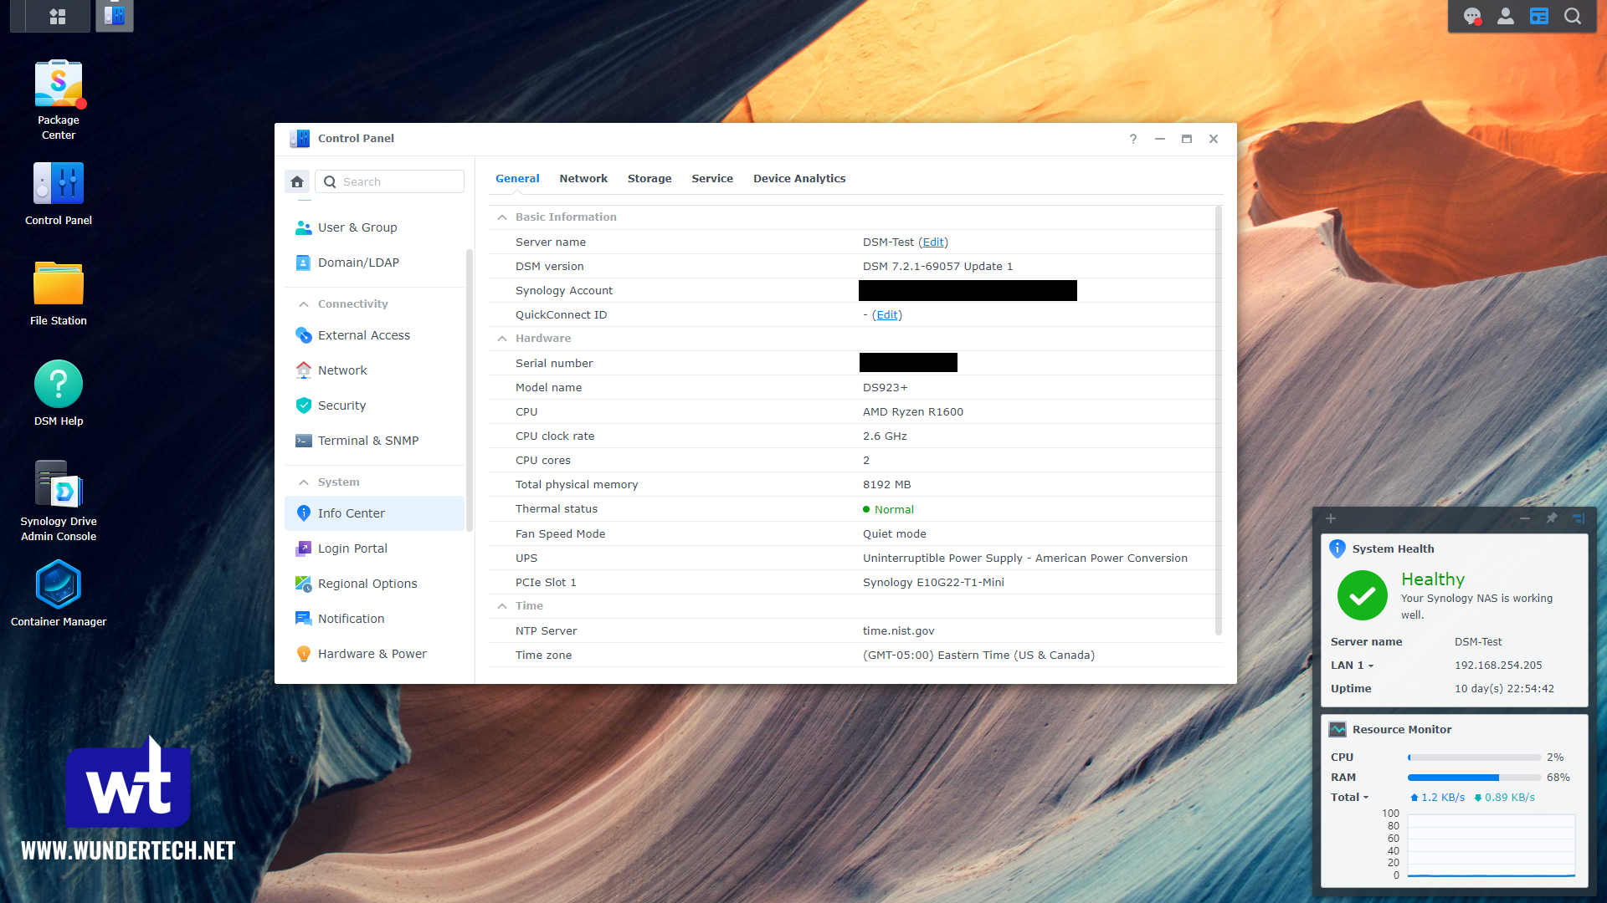Collapse the Basic Information section
The width and height of the screenshot is (1607, 903).
pyautogui.click(x=502, y=217)
